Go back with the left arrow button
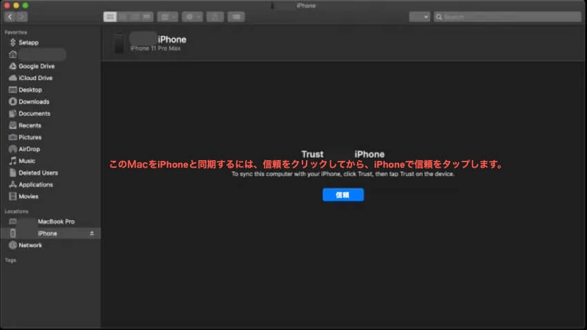 tap(10, 17)
